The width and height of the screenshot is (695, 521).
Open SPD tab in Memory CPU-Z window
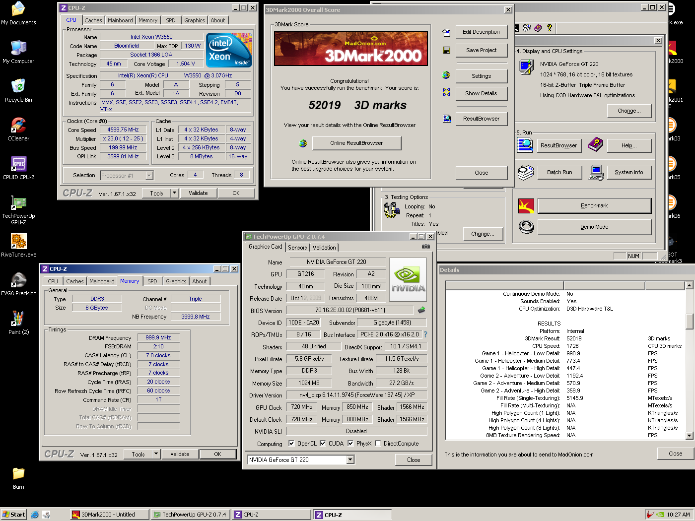(152, 281)
